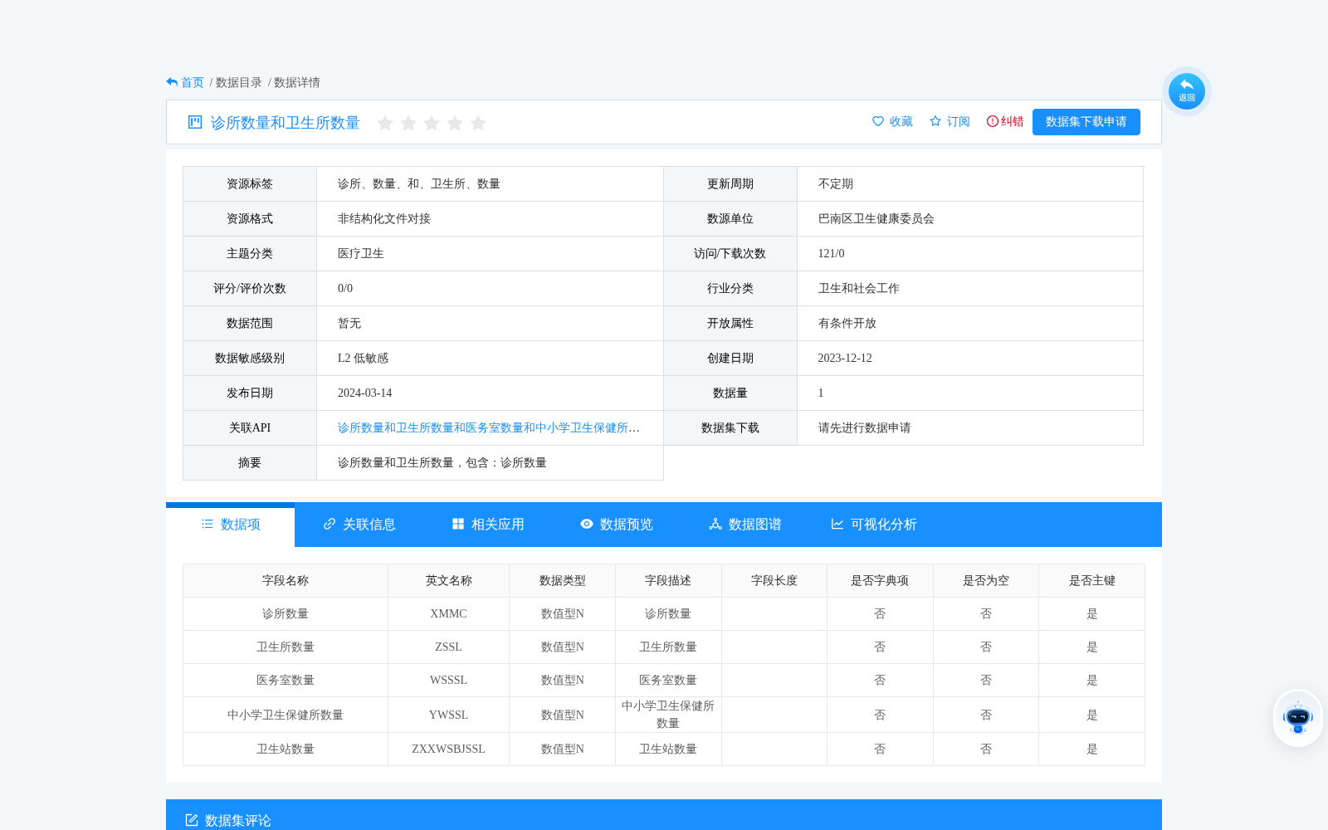The width and height of the screenshot is (1328, 830).
Task: Click the first rating star
Action: pos(385,123)
